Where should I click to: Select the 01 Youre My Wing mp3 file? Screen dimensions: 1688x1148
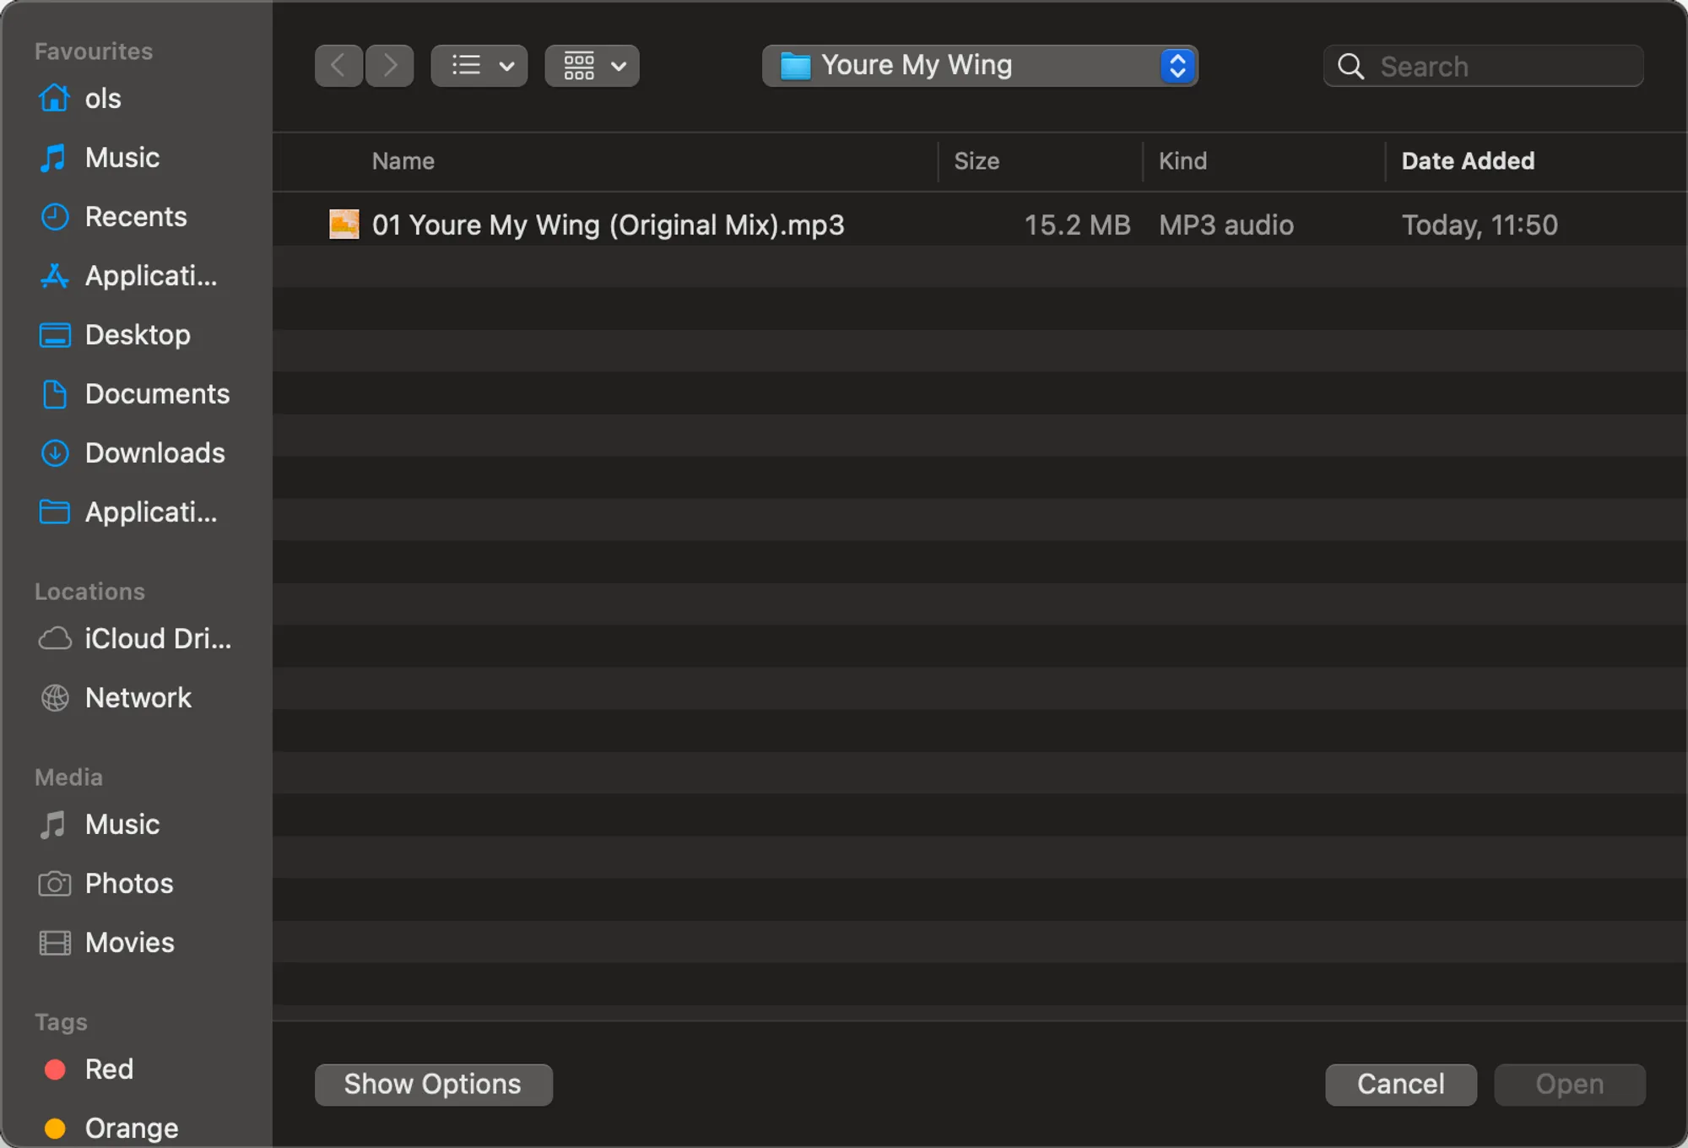click(x=608, y=225)
